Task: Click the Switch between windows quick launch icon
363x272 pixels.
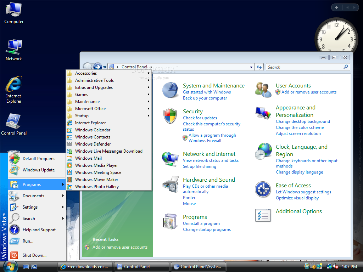Action: point(34,267)
